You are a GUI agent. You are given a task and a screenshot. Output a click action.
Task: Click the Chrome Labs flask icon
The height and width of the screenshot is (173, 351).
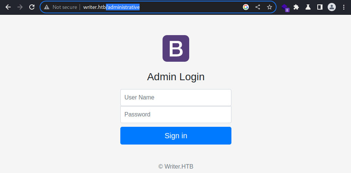(x=308, y=7)
